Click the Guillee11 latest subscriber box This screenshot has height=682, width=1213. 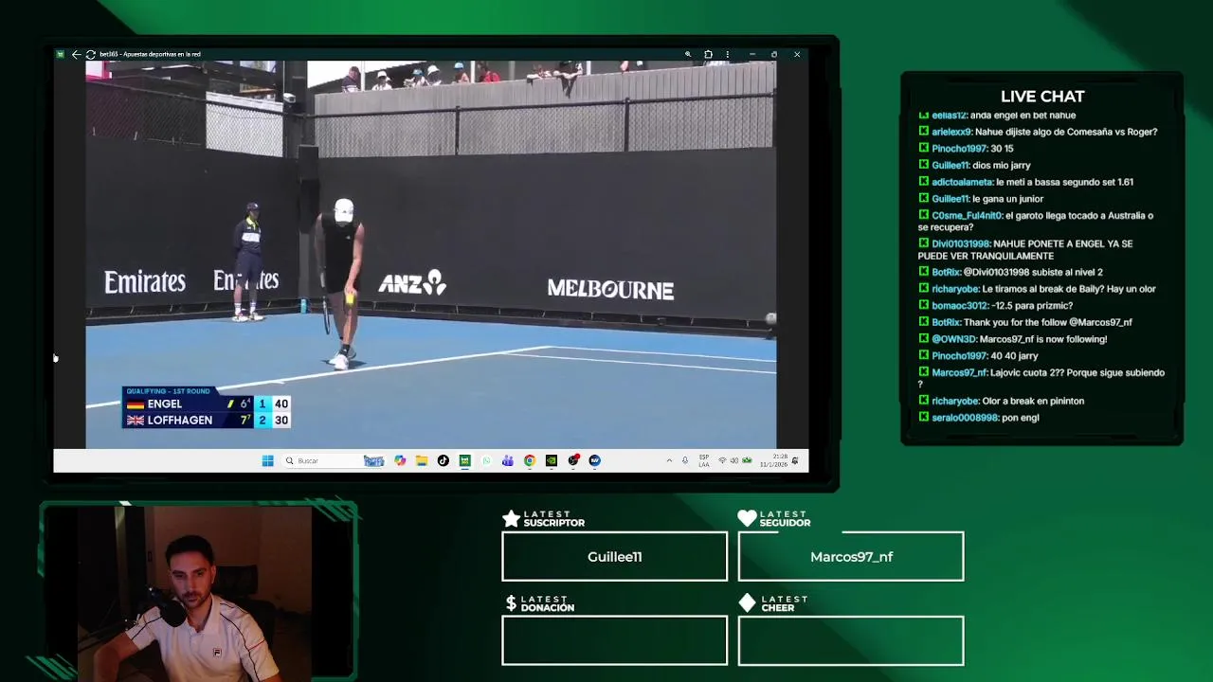614,556
